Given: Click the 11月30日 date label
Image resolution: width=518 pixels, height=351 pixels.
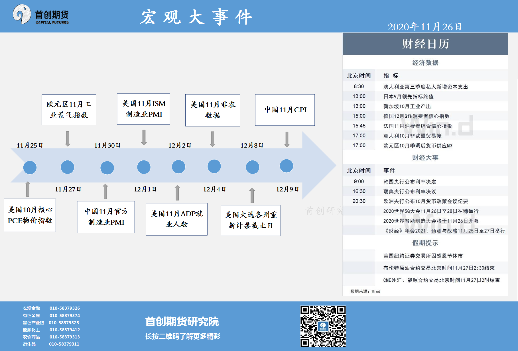Looking at the screenshot, I should tap(107, 145).
